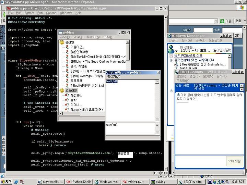Viewport: 247px width, 185px height.
Task: Click scroll-up arrow in 받는 사람 header
Action: (242, 86)
